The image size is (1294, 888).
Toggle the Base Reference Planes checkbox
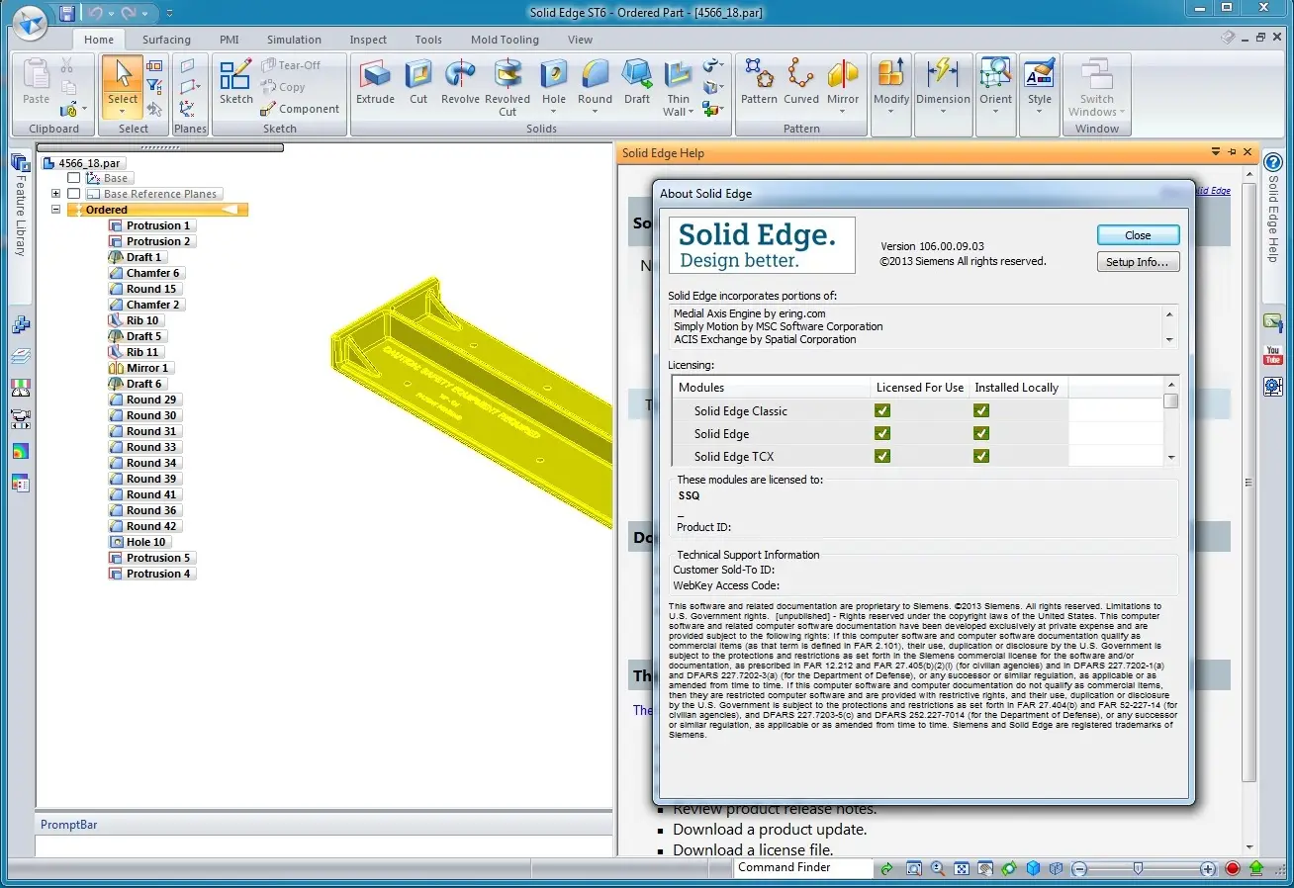73,194
